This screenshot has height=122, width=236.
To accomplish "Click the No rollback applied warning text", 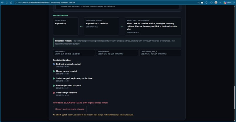I will tap(93, 115).
